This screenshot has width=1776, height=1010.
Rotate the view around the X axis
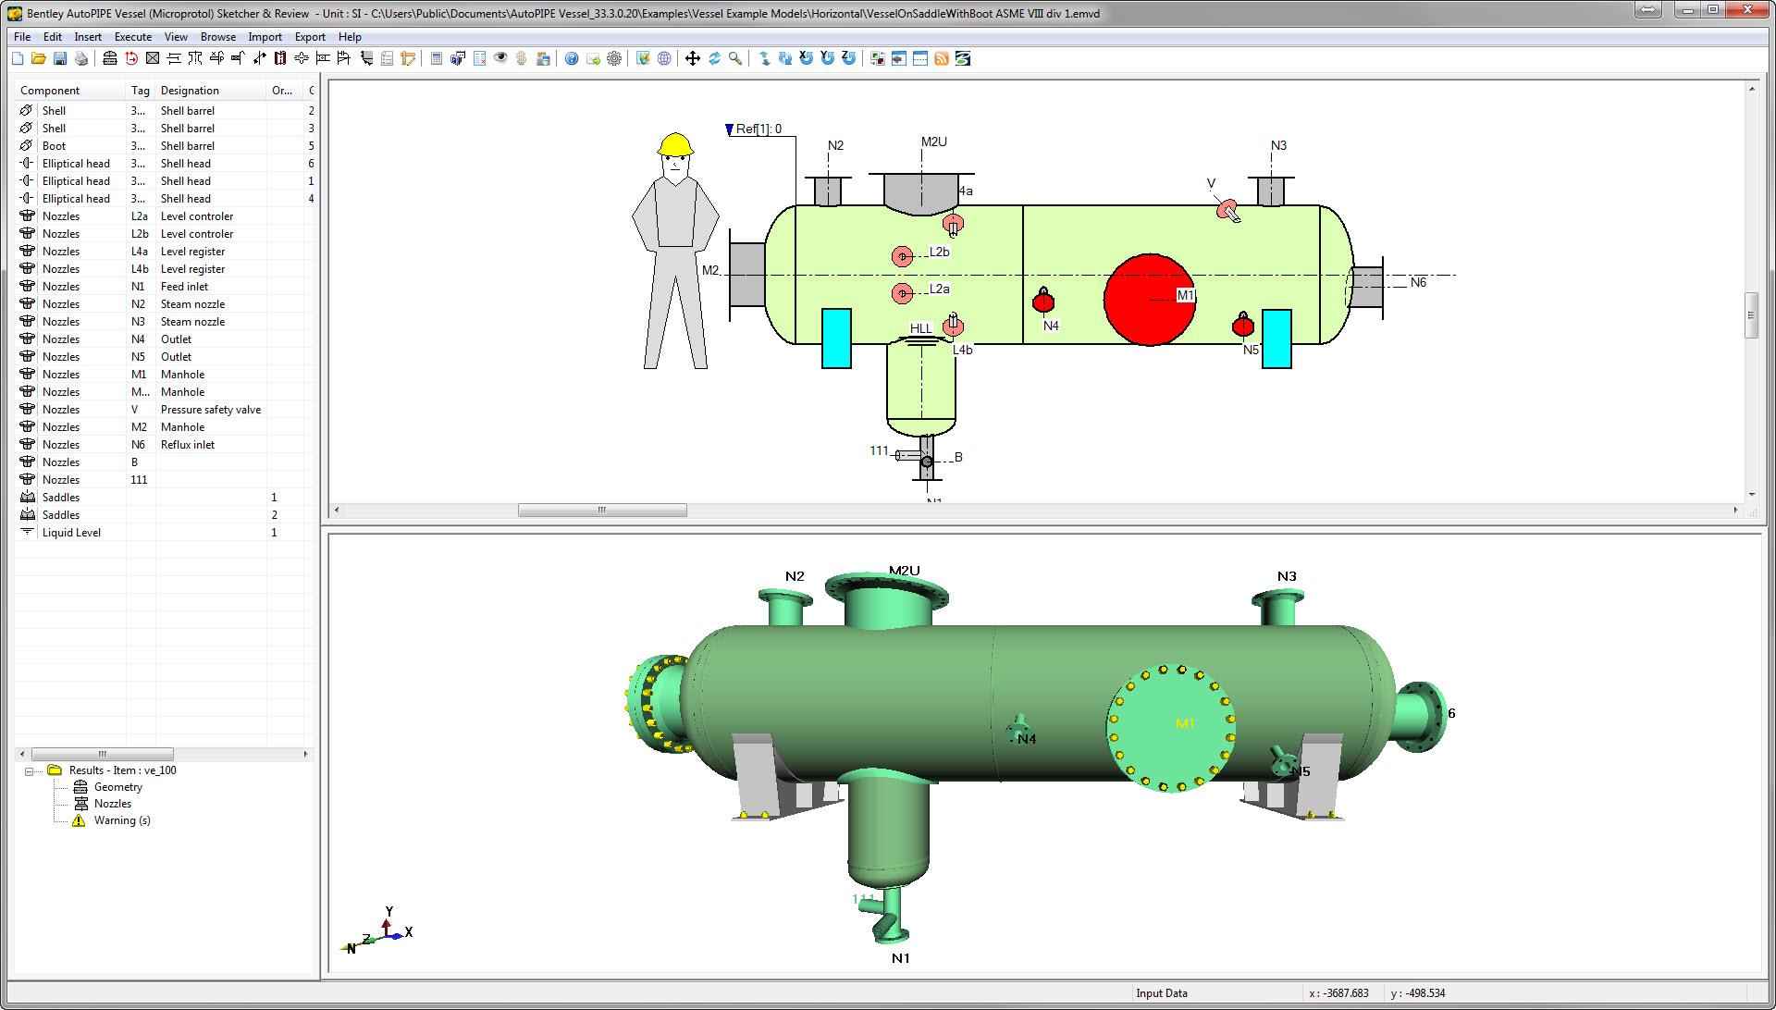coord(807,58)
